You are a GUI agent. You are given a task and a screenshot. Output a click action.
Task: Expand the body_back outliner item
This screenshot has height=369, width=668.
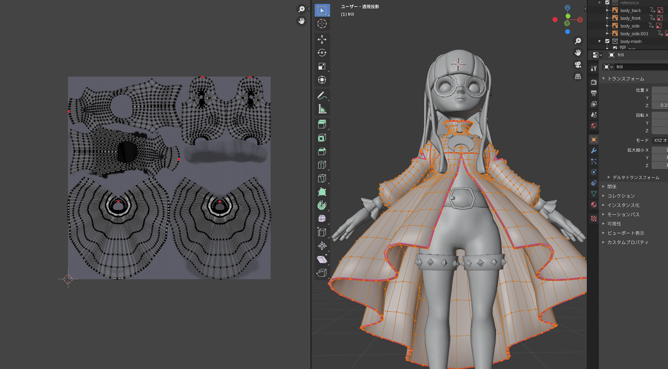coord(607,10)
